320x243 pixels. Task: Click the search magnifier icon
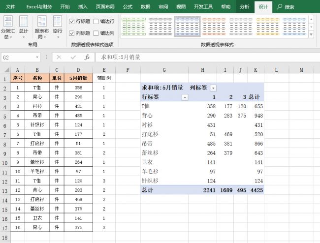279,7
